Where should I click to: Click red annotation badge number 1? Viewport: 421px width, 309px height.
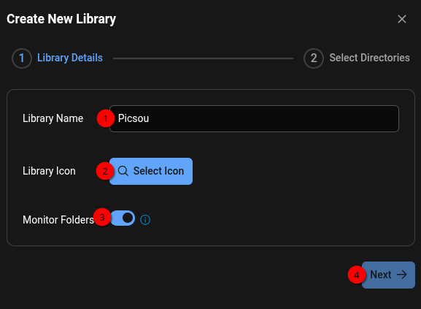pyautogui.click(x=106, y=118)
